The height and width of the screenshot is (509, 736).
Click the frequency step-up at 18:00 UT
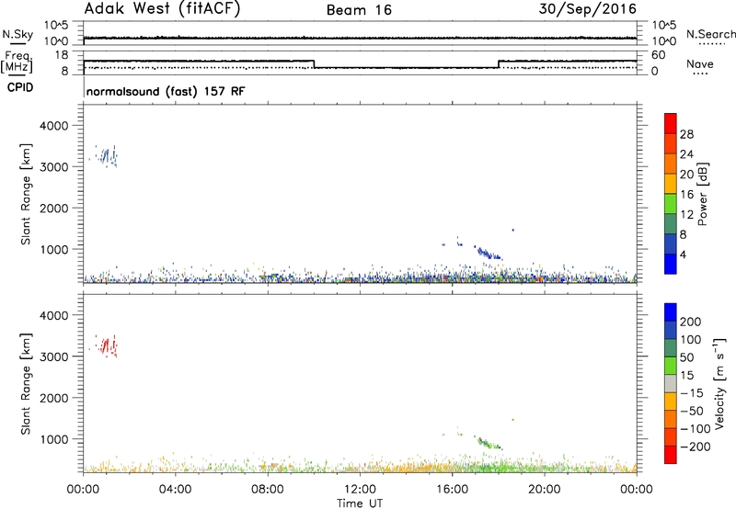[499, 64]
